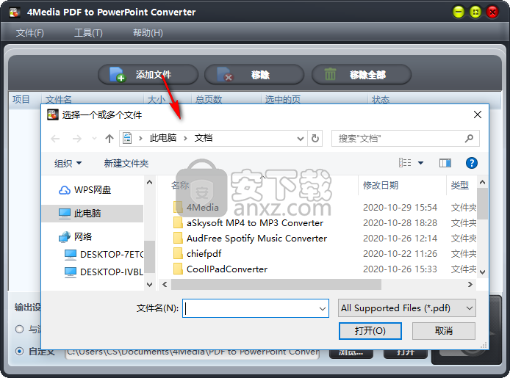
Task: Click 文档 in the address breadcrumb
Action: [x=204, y=138]
